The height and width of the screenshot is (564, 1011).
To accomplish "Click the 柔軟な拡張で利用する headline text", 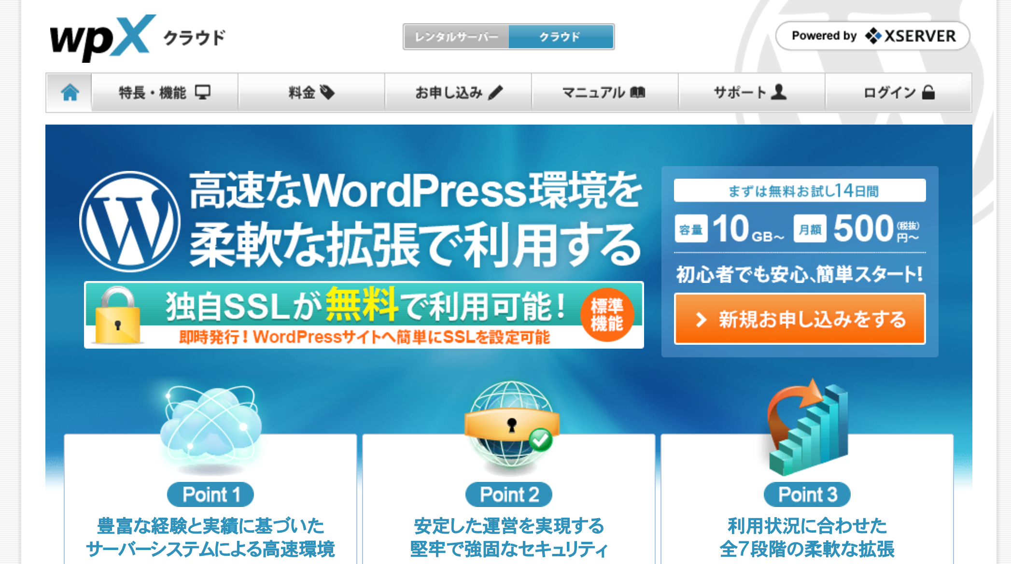I will (416, 245).
